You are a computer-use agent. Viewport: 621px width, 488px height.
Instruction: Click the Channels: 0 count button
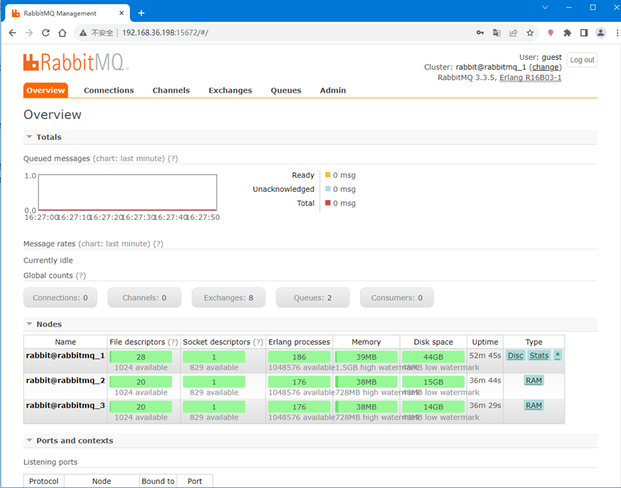[144, 297]
